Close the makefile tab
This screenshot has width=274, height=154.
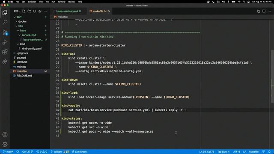click(x=109, y=11)
